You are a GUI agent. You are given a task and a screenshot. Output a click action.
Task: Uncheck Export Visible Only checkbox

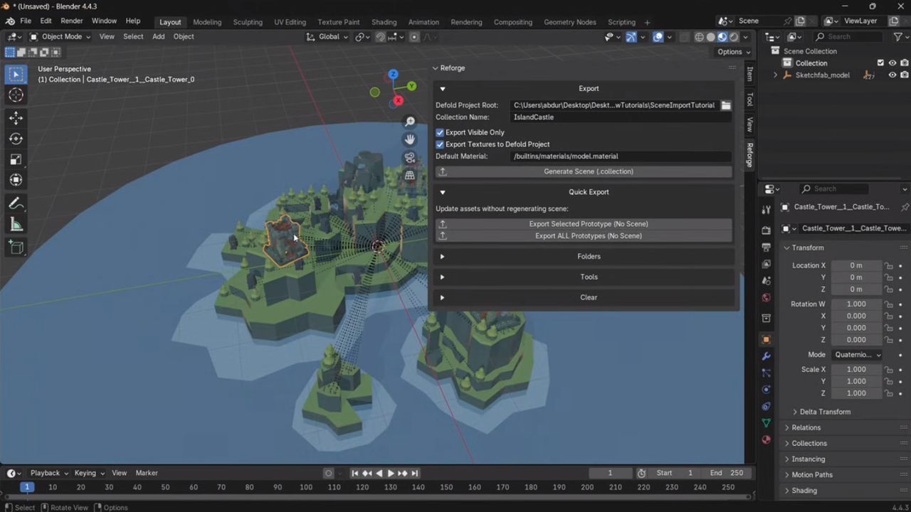[x=440, y=132]
